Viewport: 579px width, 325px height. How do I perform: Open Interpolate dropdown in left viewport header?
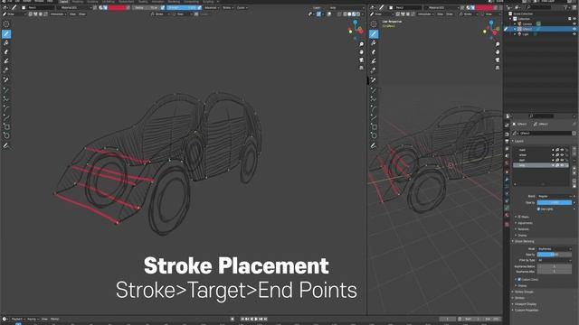tap(58, 14)
